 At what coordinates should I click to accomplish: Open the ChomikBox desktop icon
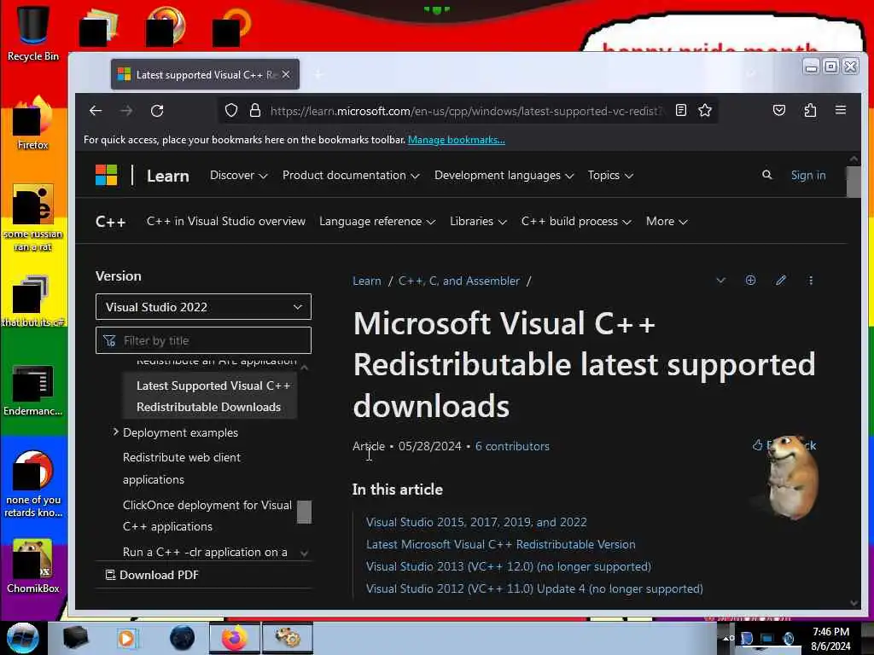pos(33,566)
